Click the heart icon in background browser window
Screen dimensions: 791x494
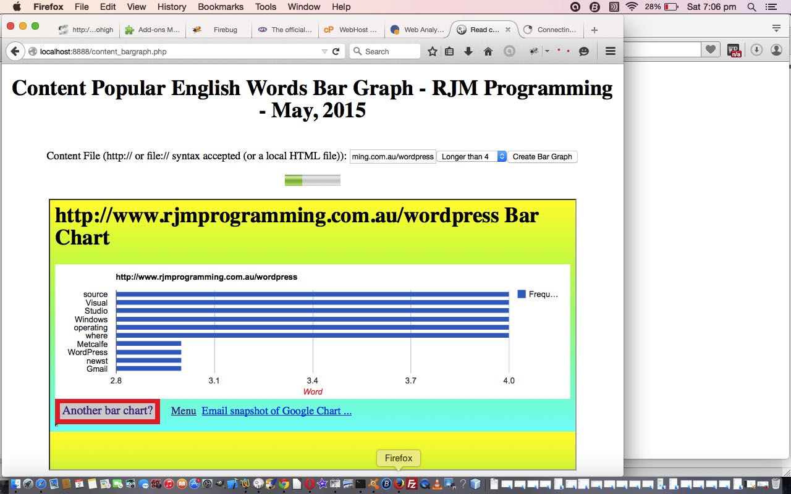[711, 49]
